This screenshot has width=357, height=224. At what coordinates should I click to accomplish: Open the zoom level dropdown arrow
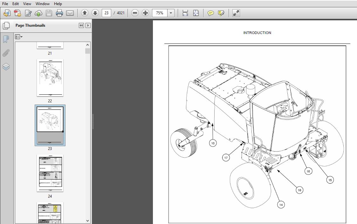[x=171, y=13]
